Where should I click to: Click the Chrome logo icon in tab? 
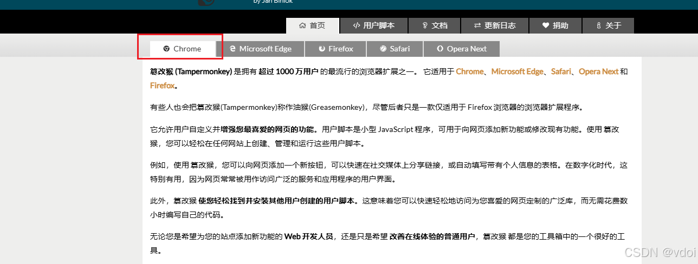pyautogui.click(x=166, y=49)
